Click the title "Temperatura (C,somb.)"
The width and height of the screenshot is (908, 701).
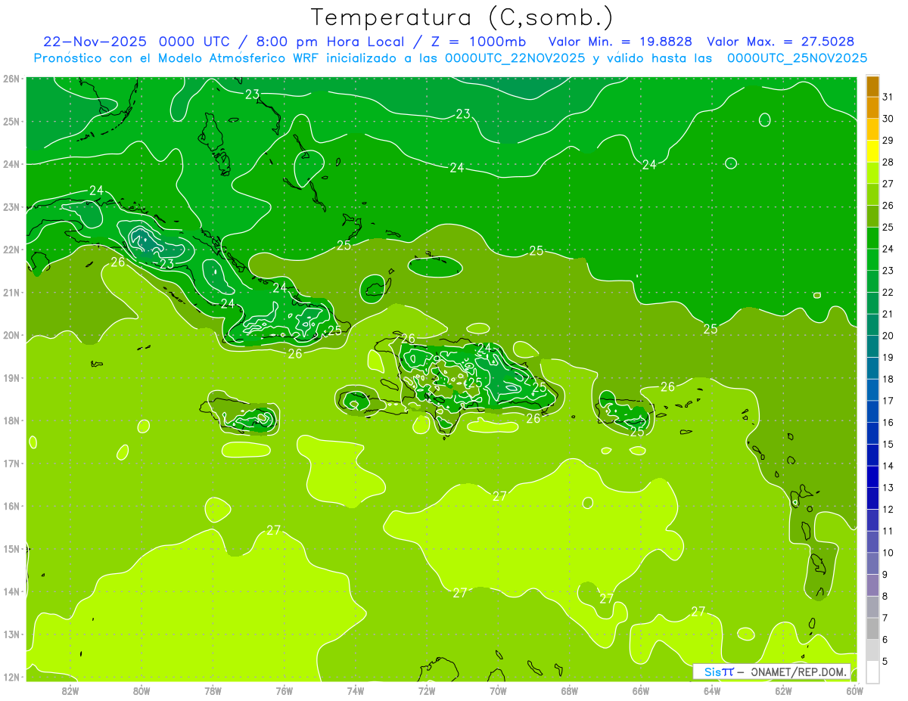462,17
